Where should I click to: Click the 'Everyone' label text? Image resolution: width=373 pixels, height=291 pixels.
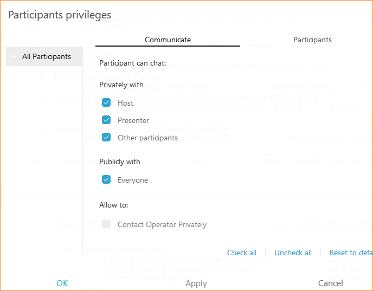point(133,180)
